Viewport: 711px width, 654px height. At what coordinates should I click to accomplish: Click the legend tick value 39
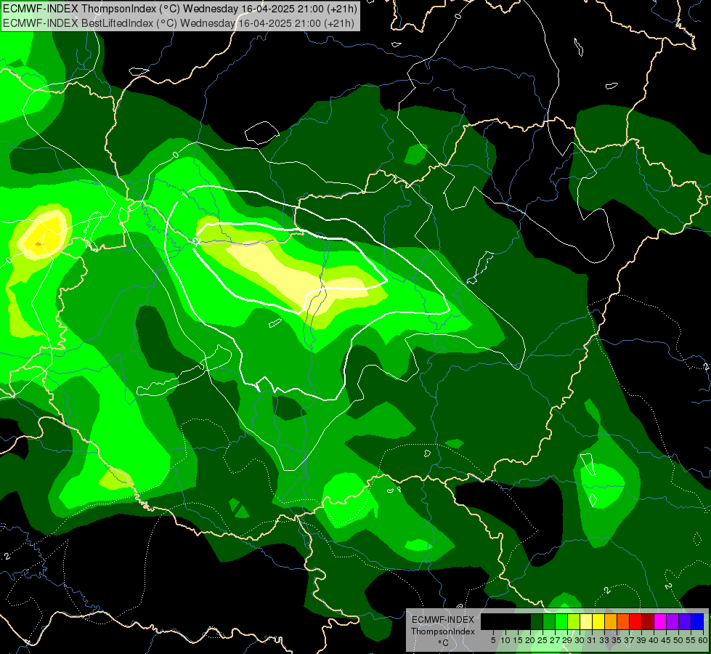pos(641,640)
